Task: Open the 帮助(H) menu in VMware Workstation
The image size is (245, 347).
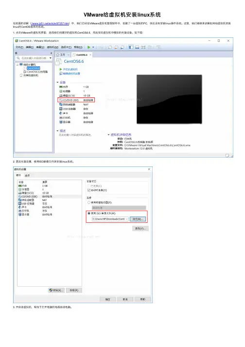Action: [x=78, y=47]
